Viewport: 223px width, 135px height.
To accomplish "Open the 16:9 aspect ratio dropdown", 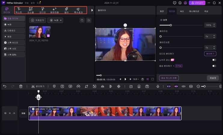I will pos(136,79).
